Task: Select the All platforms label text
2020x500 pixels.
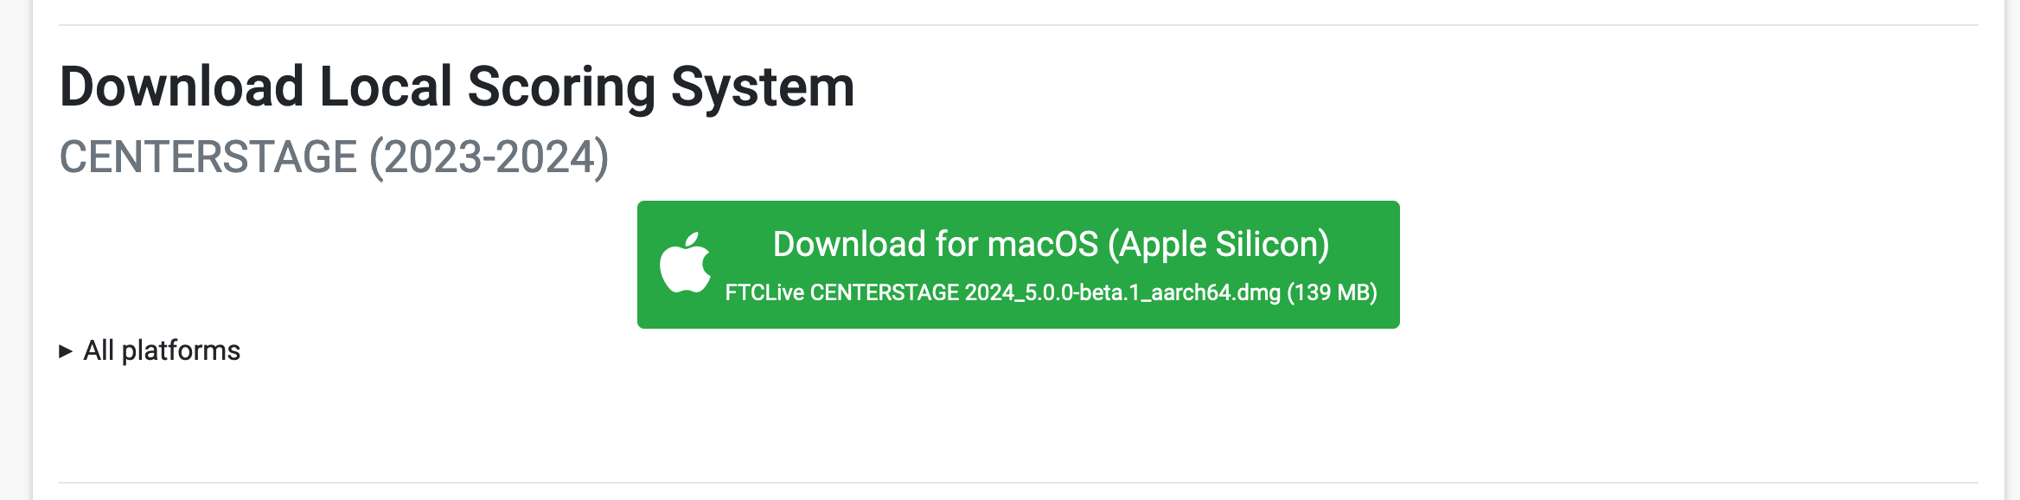Action: tap(162, 350)
